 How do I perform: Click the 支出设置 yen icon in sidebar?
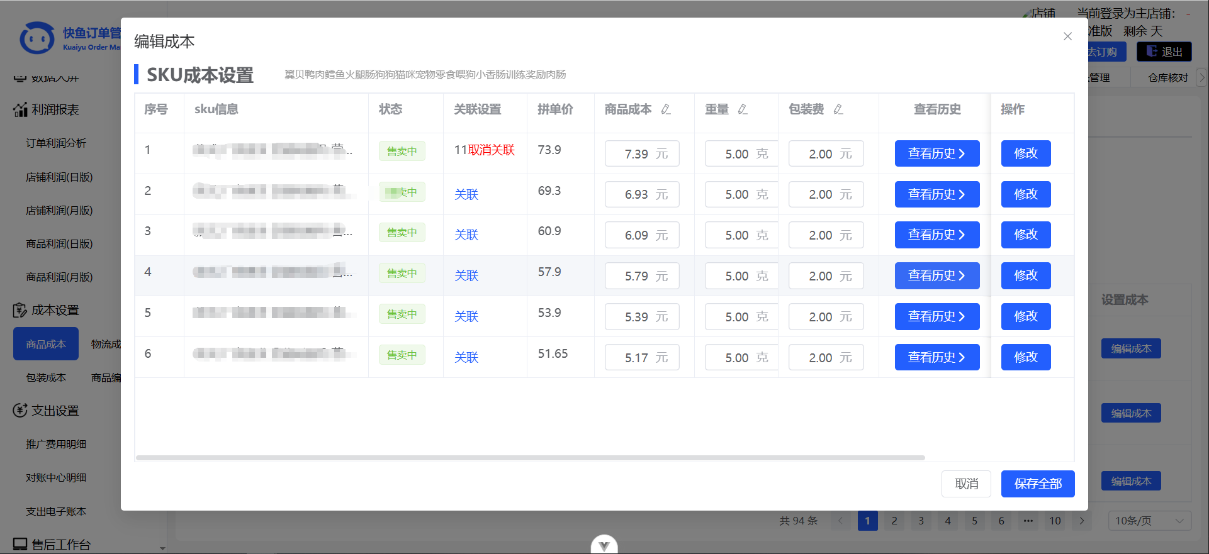[x=20, y=411]
